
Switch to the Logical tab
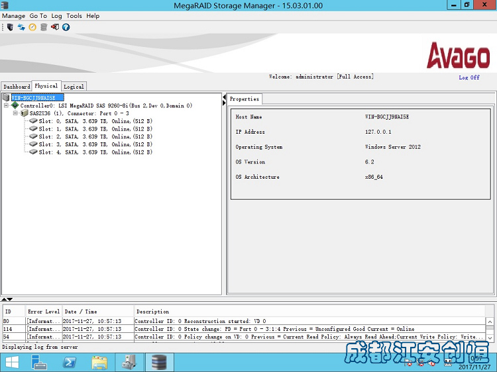point(74,87)
